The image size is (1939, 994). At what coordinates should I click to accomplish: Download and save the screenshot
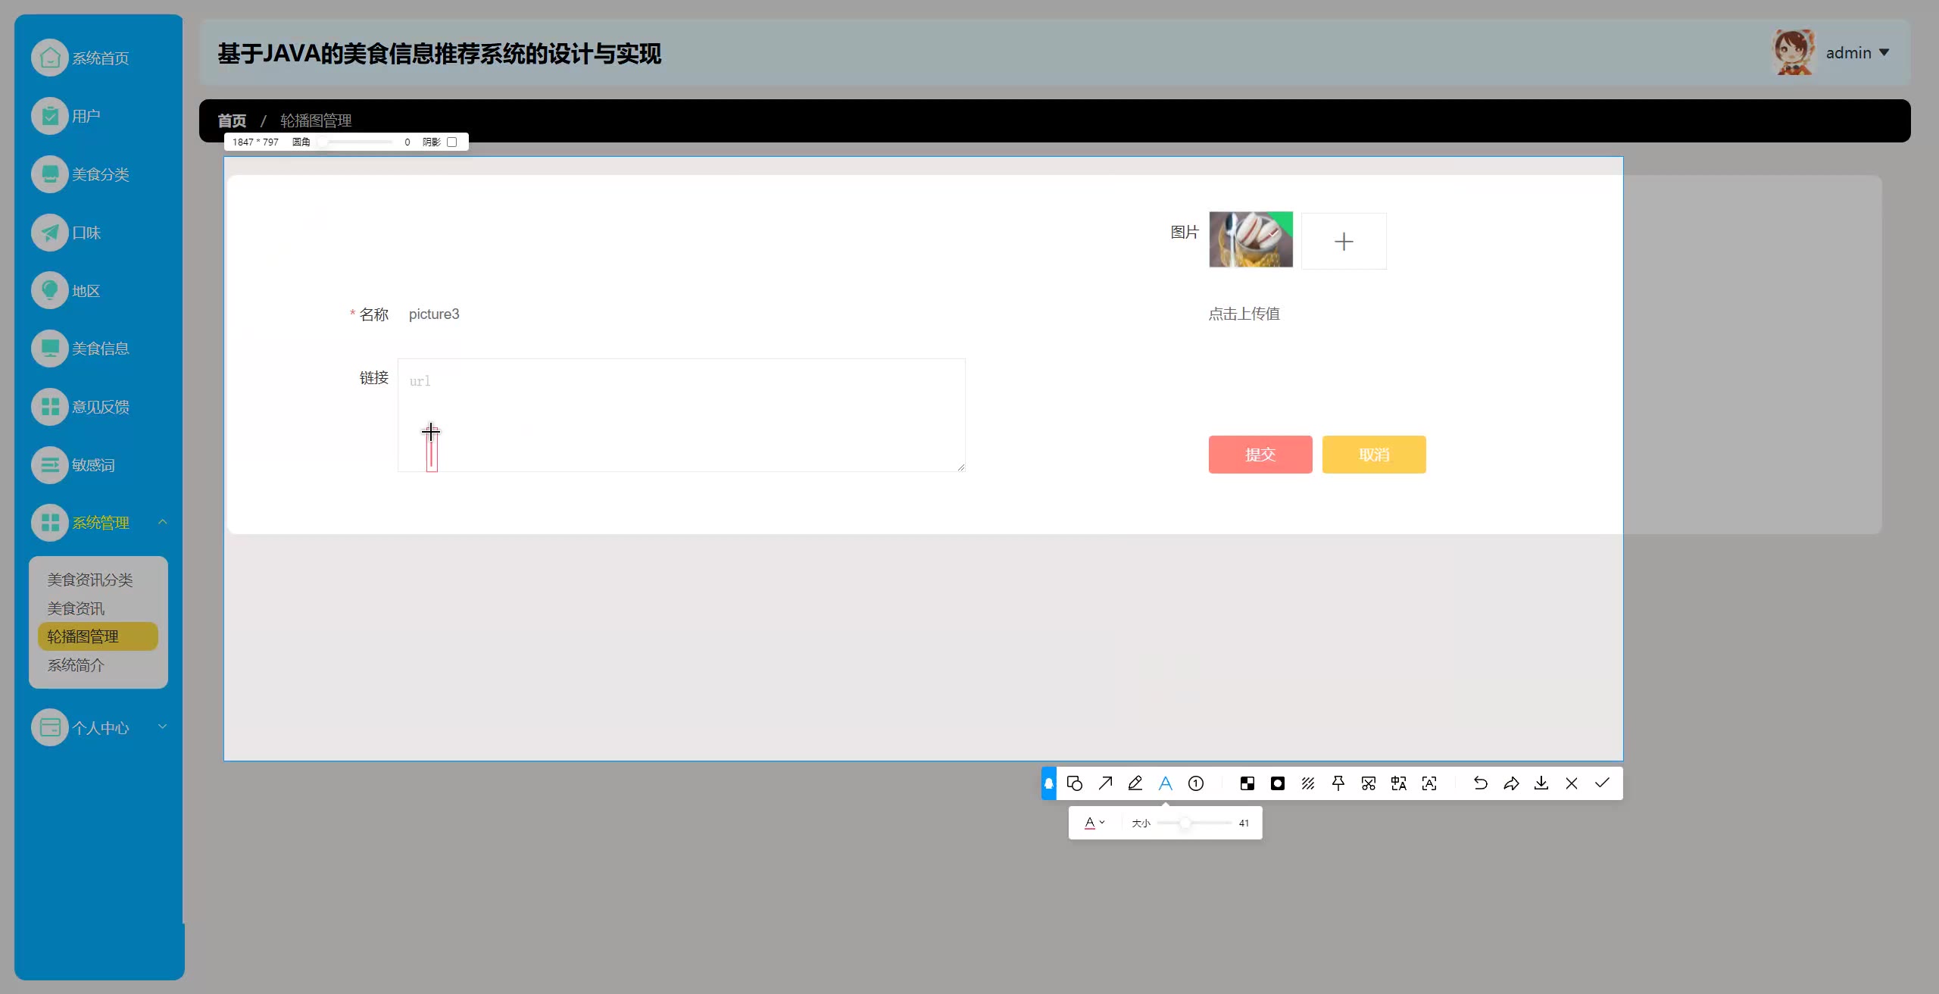(x=1541, y=783)
